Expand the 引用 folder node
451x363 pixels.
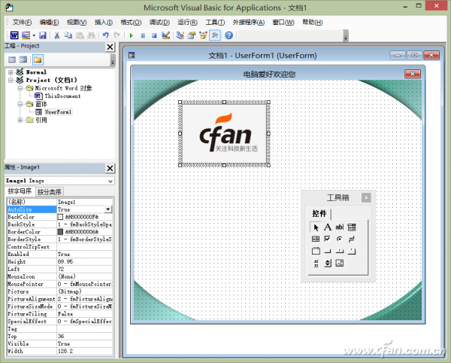click(x=20, y=120)
